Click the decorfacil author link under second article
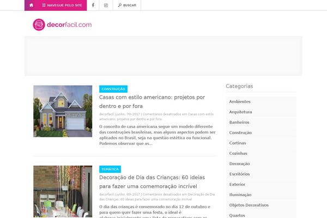 pyautogui.click(x=106, y=195)
